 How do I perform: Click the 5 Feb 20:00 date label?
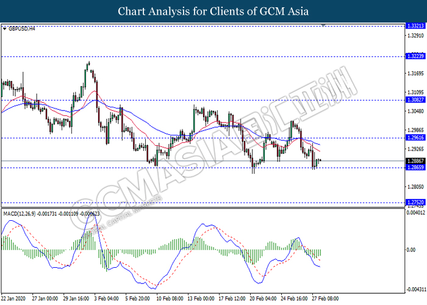[x=137, y=298]
